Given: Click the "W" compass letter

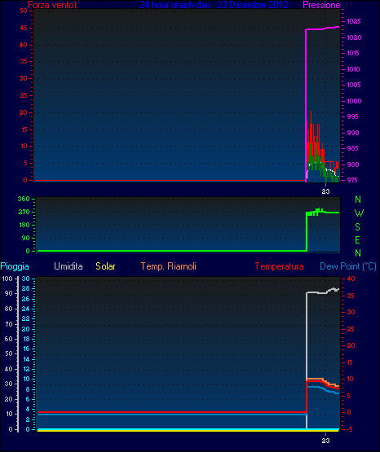Looking at the screenshot, I should tap(359, 213).
